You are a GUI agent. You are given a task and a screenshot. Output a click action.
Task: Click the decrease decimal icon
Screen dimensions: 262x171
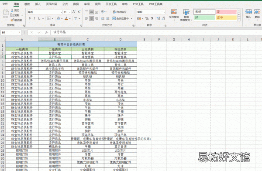tap(163, 18)
